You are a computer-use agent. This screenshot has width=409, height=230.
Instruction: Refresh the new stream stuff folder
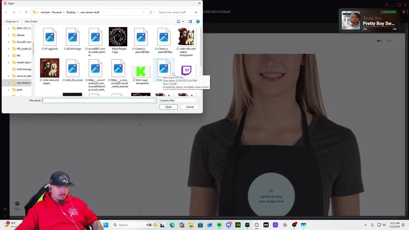(x=150, y=12)
